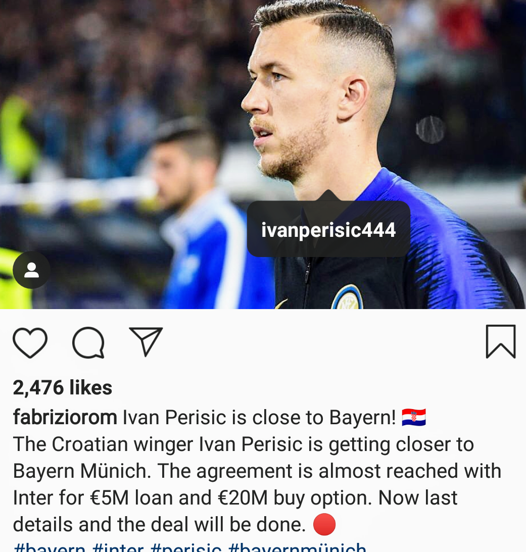View the list of 2,476 likes
This screenshot has width=526, height=552.
62,387
